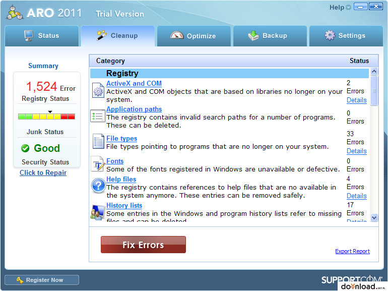View Details for ActiveX and COM errors
Viewport: 388px width, 291px height.
[357, 100]
